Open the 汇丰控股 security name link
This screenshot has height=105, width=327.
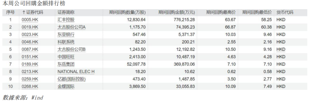(66, 20)
